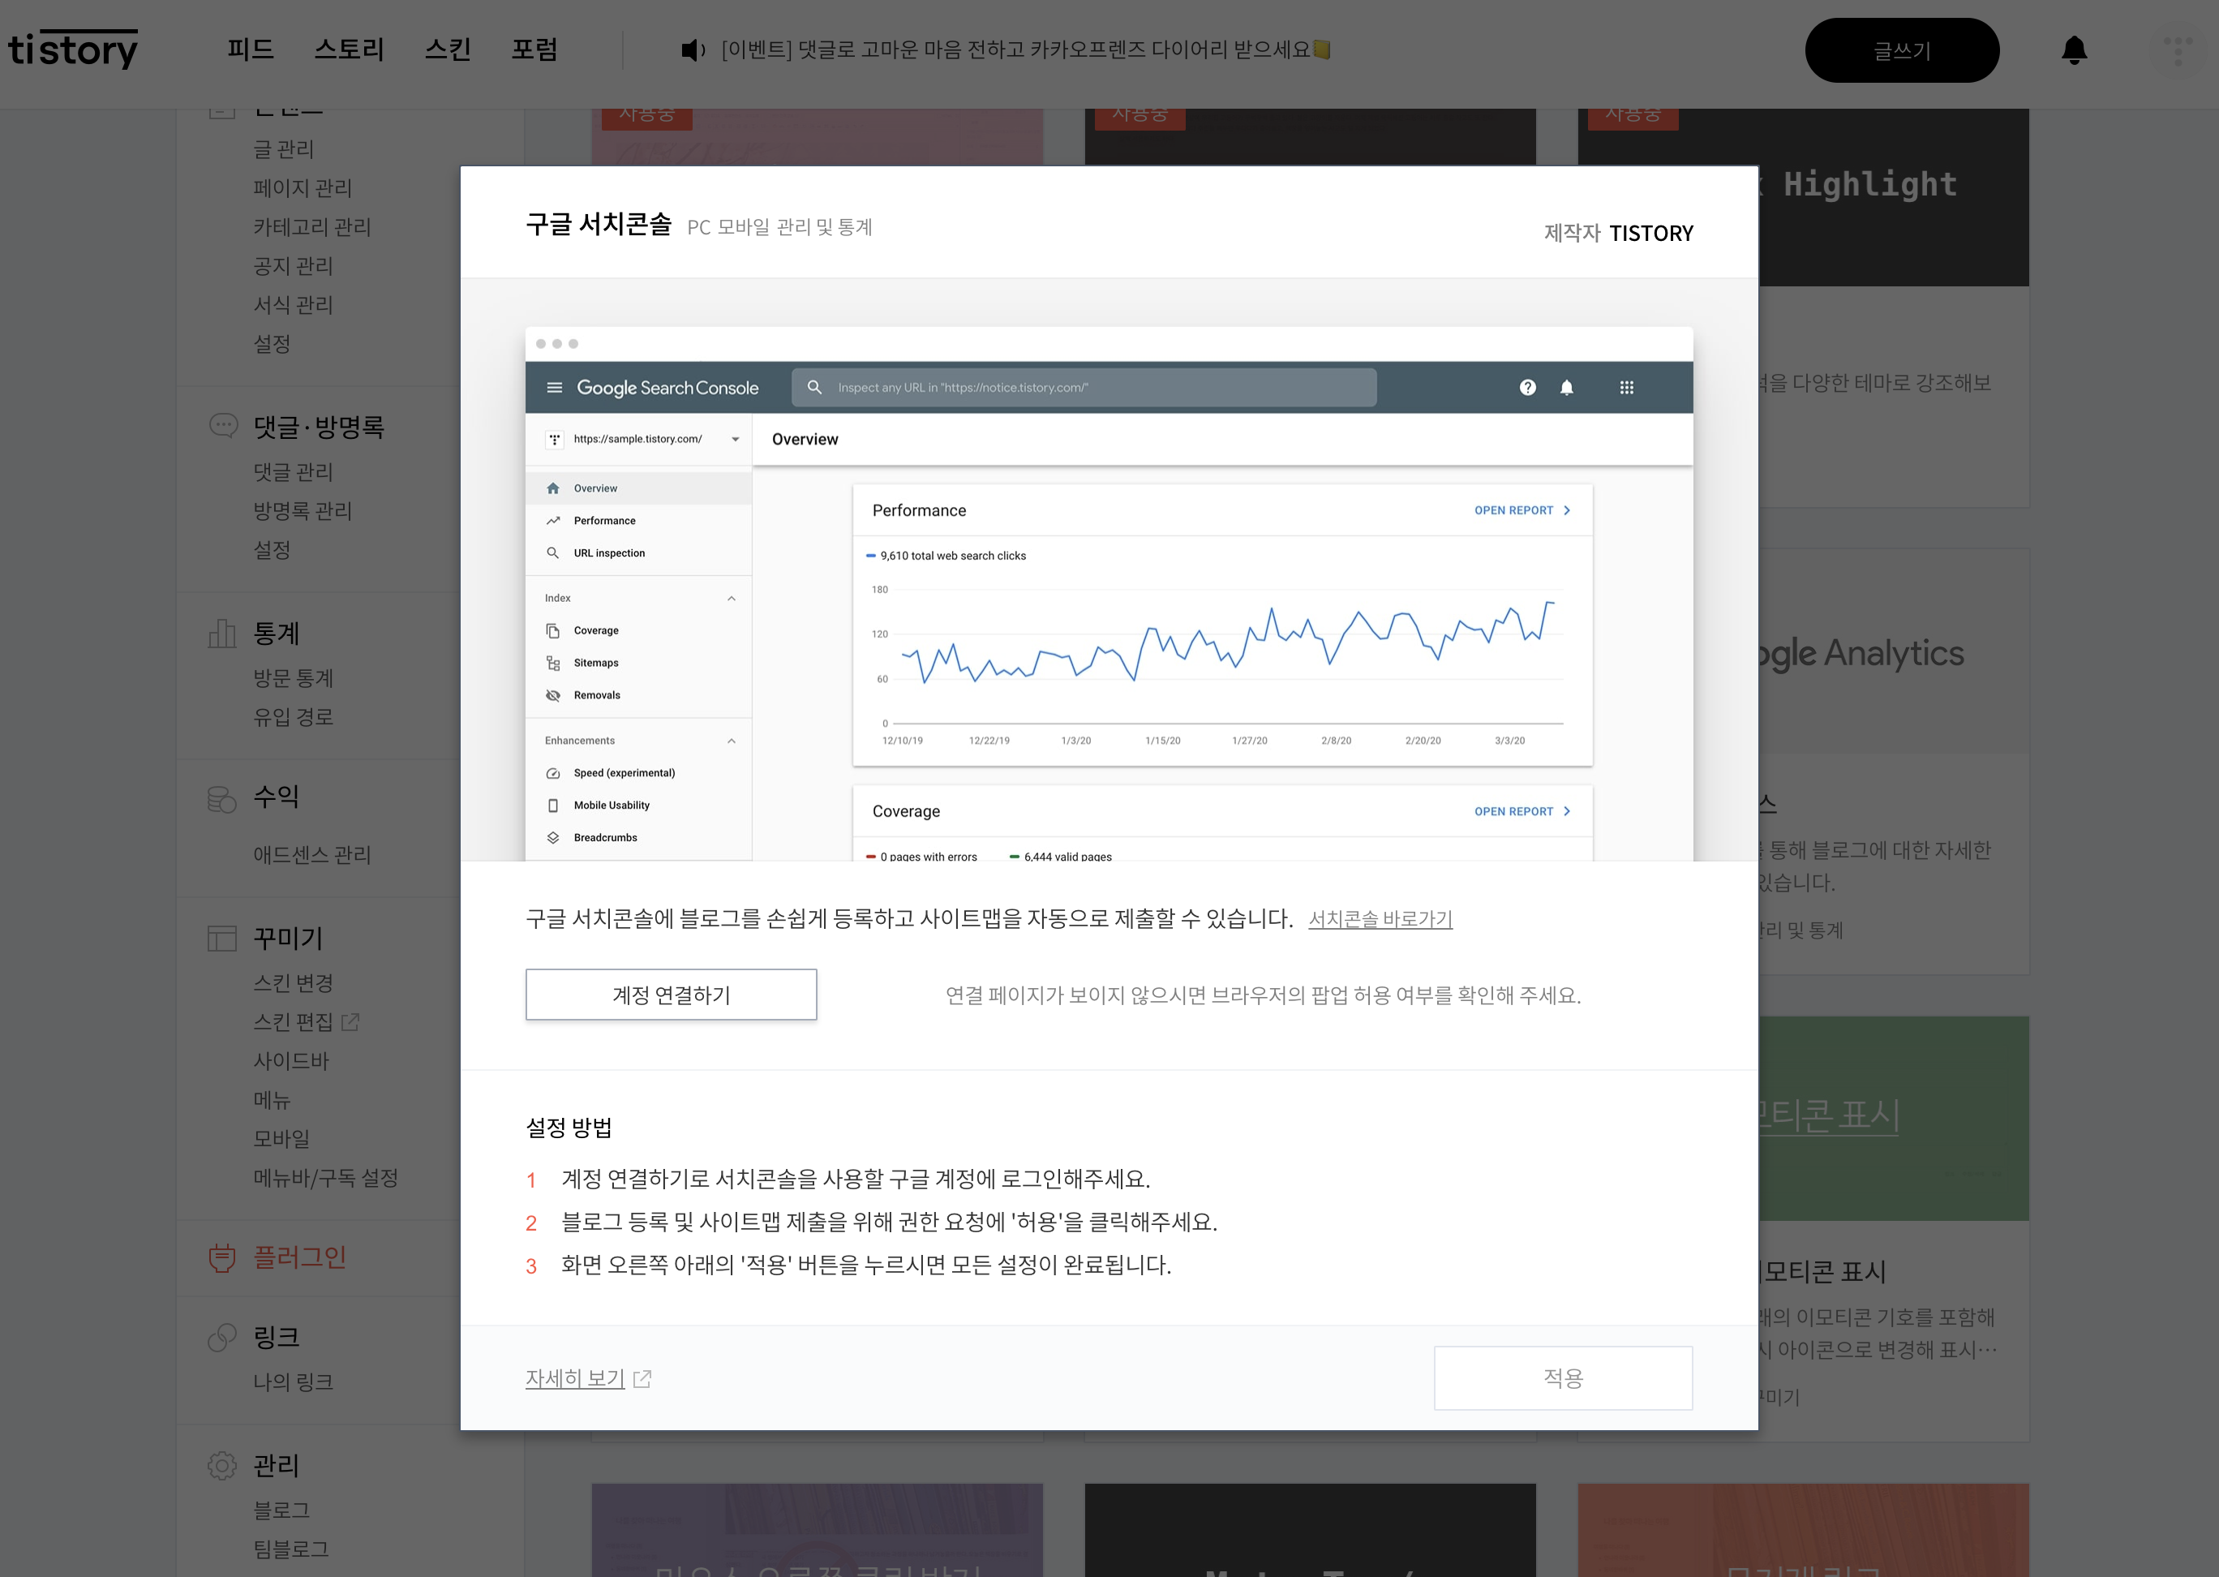Click the Google Search Console preview image
The width and height of the screenshot is (2219, 1577).
pyautogui.click(x=1109, y=595)
